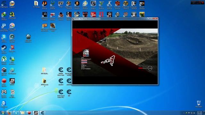Launch the MXGP2 desktop shortcut
This screenshot has width=205, height=115.
coord(12,82)
